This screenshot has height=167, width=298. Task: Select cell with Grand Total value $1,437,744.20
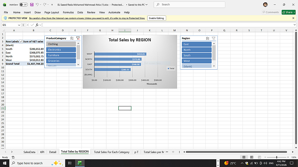click(x=33, y=64)
